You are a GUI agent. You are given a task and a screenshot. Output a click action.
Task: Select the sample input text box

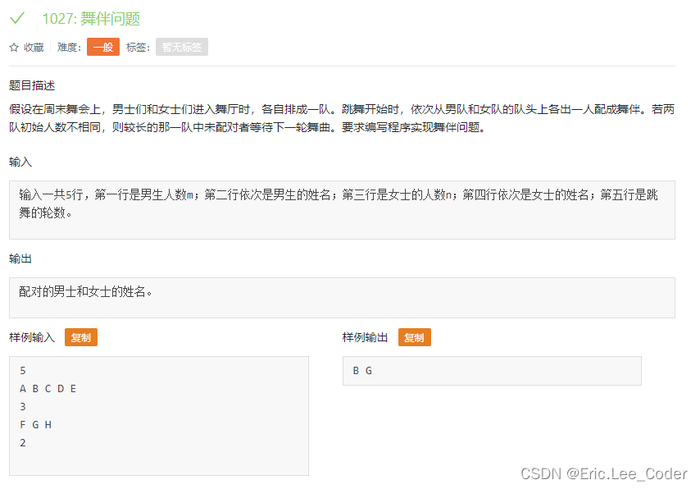158,414
